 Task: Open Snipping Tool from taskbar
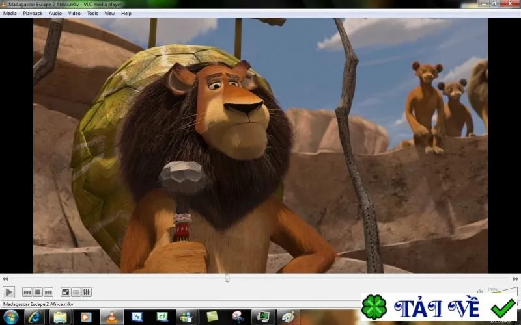(x=238, y=317)
